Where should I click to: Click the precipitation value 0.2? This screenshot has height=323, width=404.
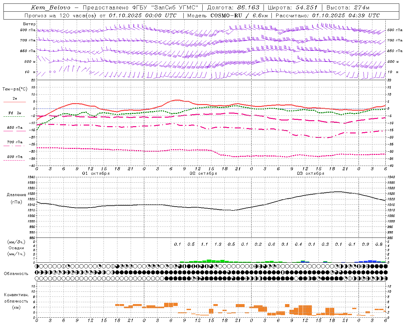pos(258,244)
